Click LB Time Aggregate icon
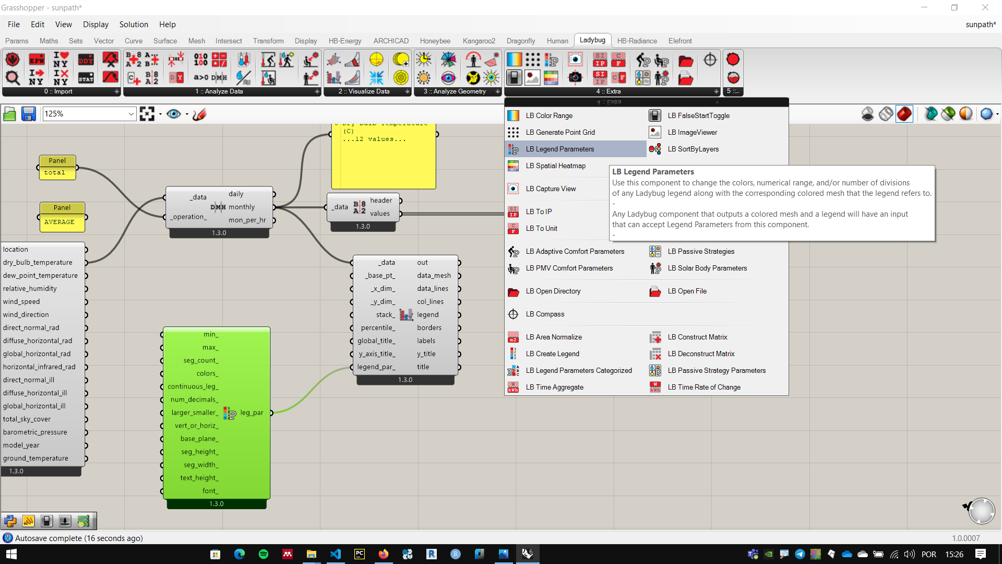The height and width of the screenshot is (564, 1002). (514, 387)
